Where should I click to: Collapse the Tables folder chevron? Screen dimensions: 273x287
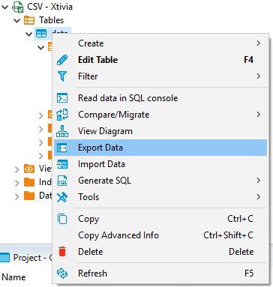tap(16, 20)
